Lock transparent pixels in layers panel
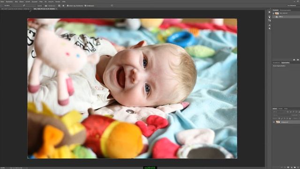300x169 pixels. (279, 118)
